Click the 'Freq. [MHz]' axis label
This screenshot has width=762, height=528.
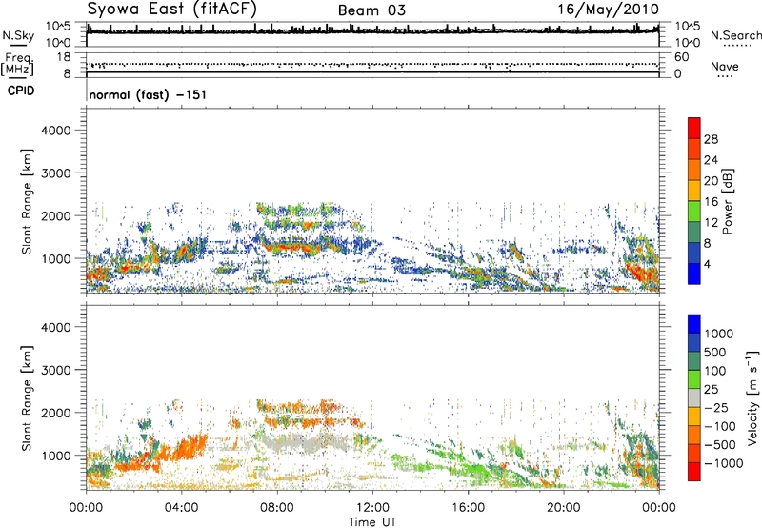[x=17, y=65]
